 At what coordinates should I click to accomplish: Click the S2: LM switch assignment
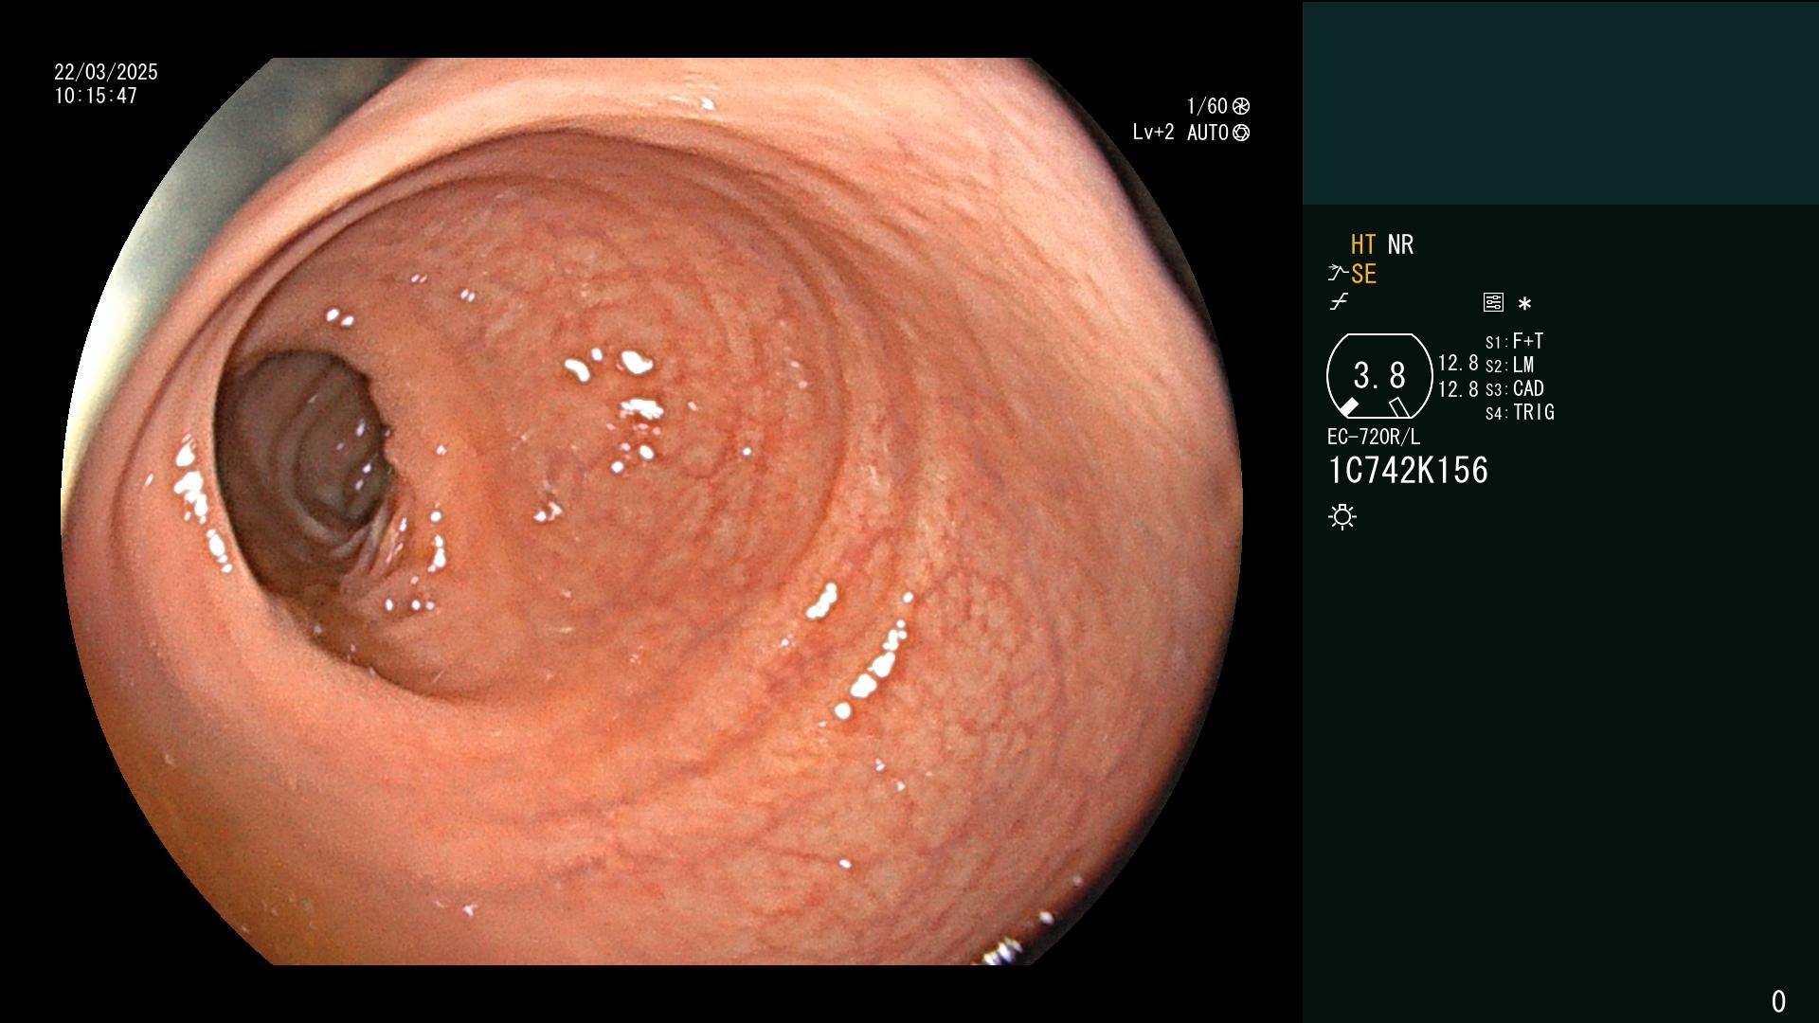(x=1509, y=366)
